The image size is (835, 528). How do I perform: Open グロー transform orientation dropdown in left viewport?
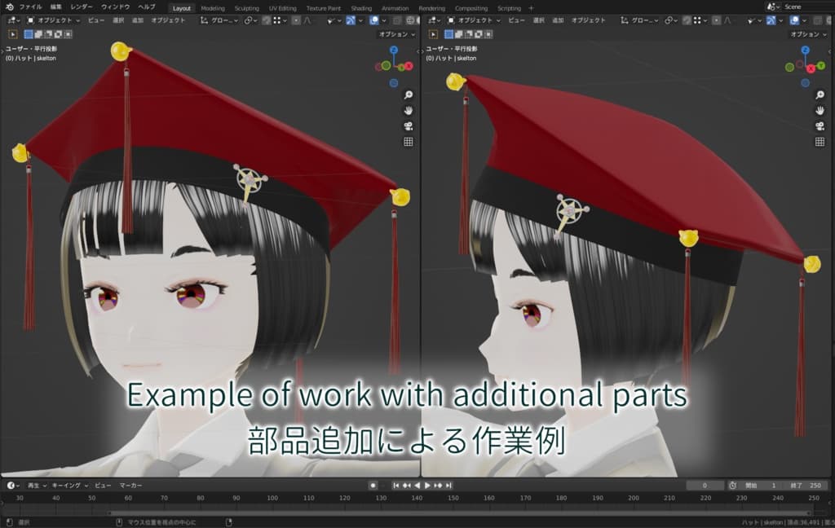click(x=220, y=20)
